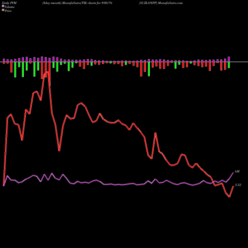Click the MunafaSutra.com source text

click(170, 3)
